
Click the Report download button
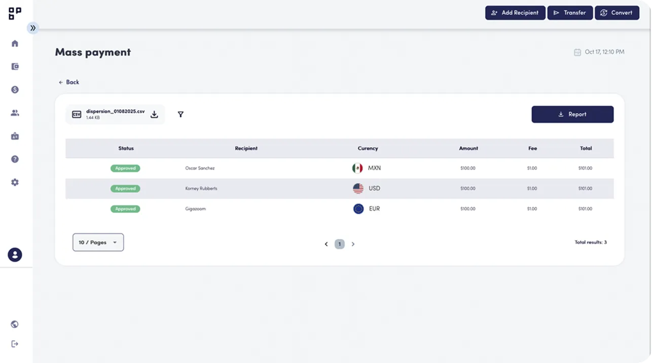[x=572, y=114]
